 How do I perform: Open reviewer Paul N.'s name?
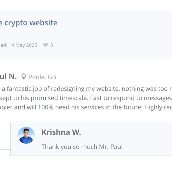click(8, 76)
